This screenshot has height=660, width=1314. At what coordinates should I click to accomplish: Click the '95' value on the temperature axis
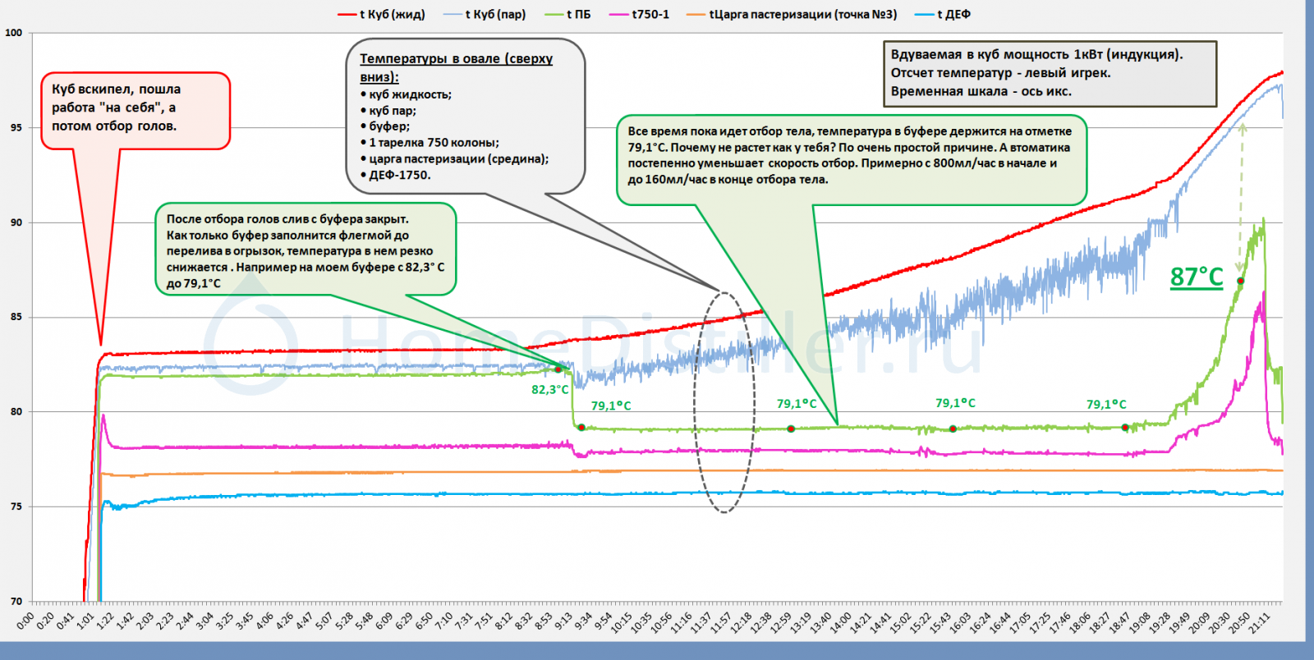pos(16,127)
